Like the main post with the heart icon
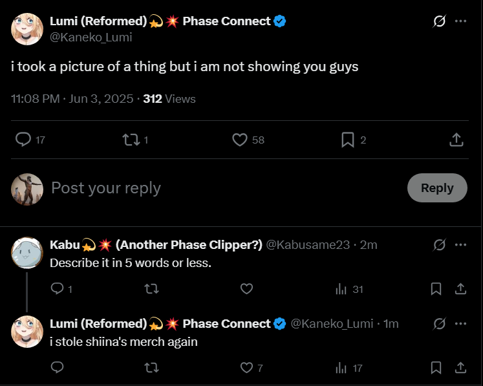The width and height of the screenshot is (483, 386). (240, 140)
